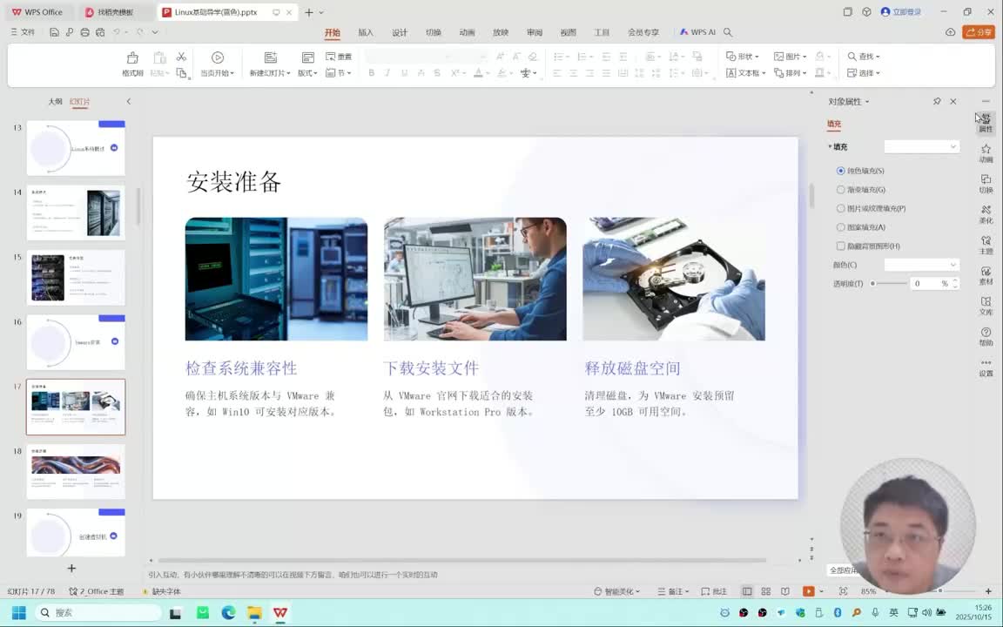The height and width of the screenshot is (627, 1003).
Task: Open the 动画 animation sidebar icon
Action: pyautogui.click(x=986, y=153)
